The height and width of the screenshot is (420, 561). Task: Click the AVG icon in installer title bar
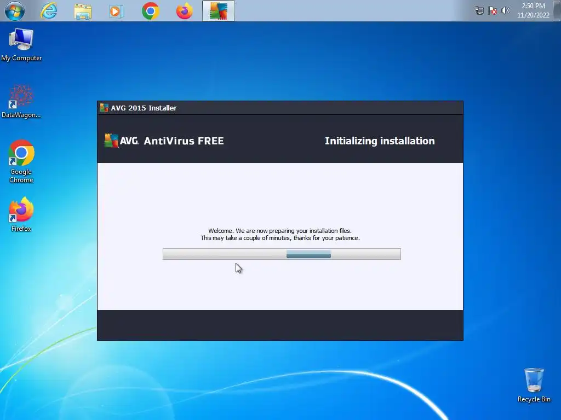(104, 108)
